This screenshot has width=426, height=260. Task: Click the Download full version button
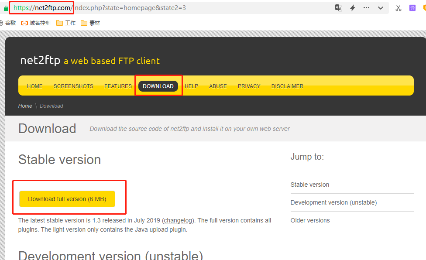pos(67,199)
